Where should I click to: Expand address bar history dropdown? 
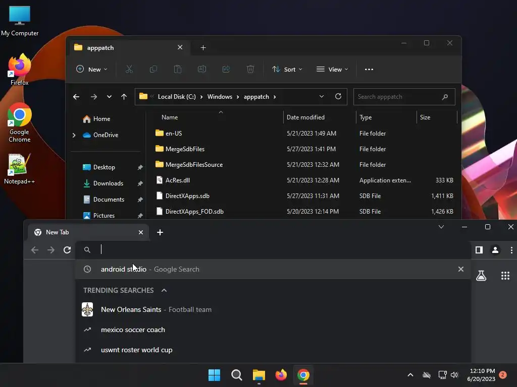click(x=322, y=96)
